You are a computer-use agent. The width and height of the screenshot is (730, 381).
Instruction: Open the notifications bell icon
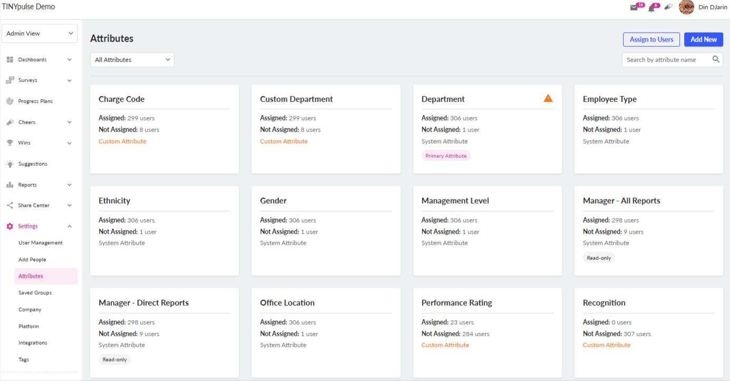coord(651,8)
